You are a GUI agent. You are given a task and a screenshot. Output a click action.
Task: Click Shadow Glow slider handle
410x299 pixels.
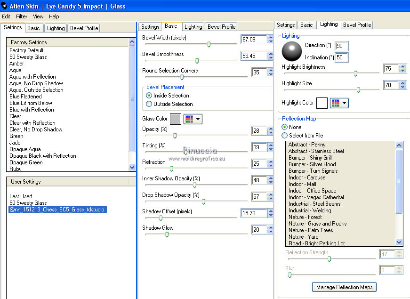coord(167,234)
